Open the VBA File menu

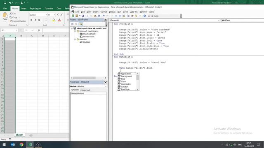tap(77, 12)
